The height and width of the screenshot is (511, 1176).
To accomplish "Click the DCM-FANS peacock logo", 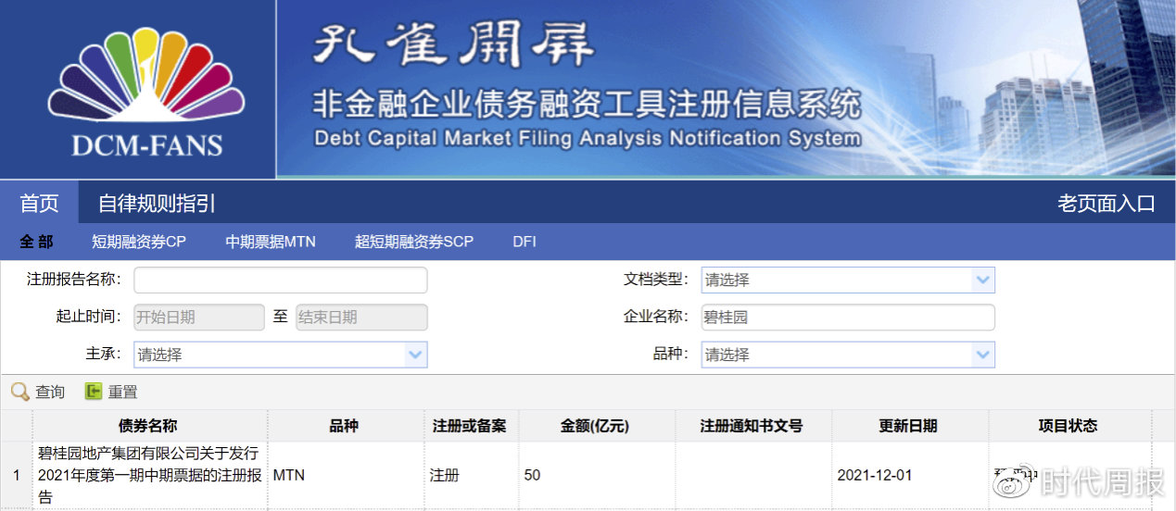I will tap(145, 93).
